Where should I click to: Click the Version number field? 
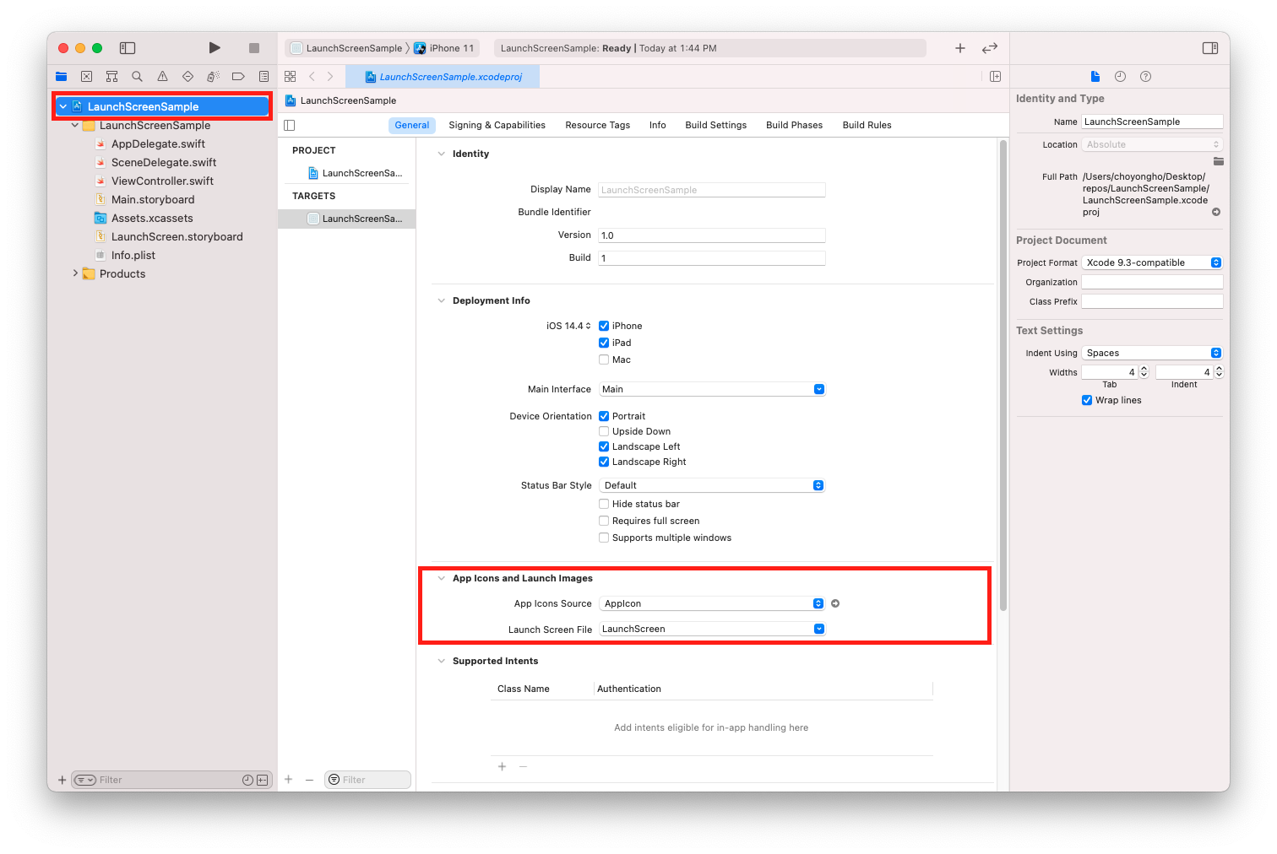click(x=712, y=235)
